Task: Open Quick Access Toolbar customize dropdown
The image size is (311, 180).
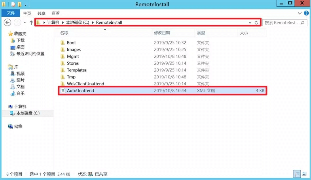Action: (x=25, y=5)
